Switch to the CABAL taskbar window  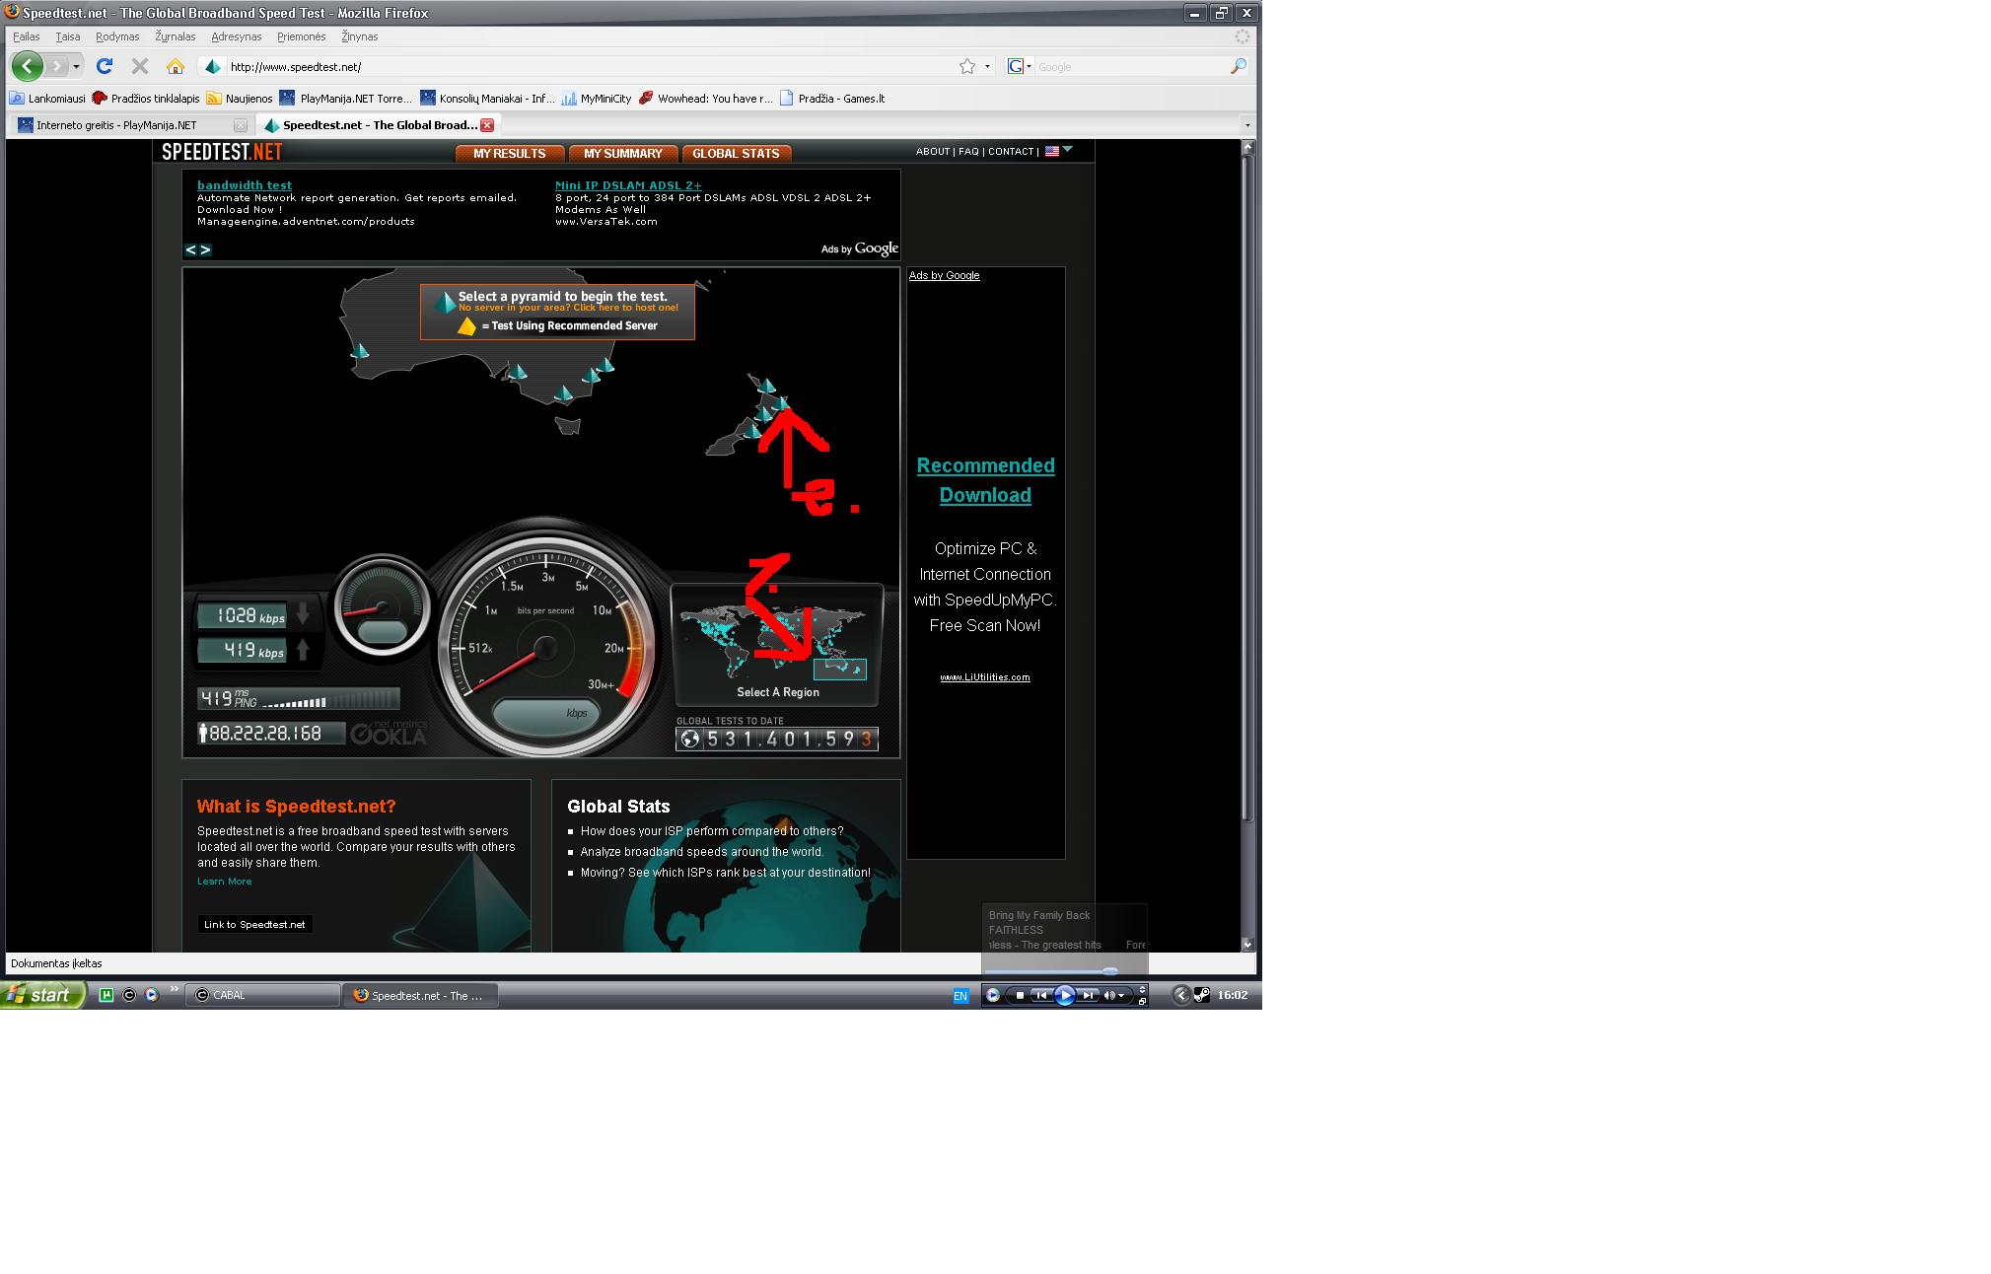point(262,995)
